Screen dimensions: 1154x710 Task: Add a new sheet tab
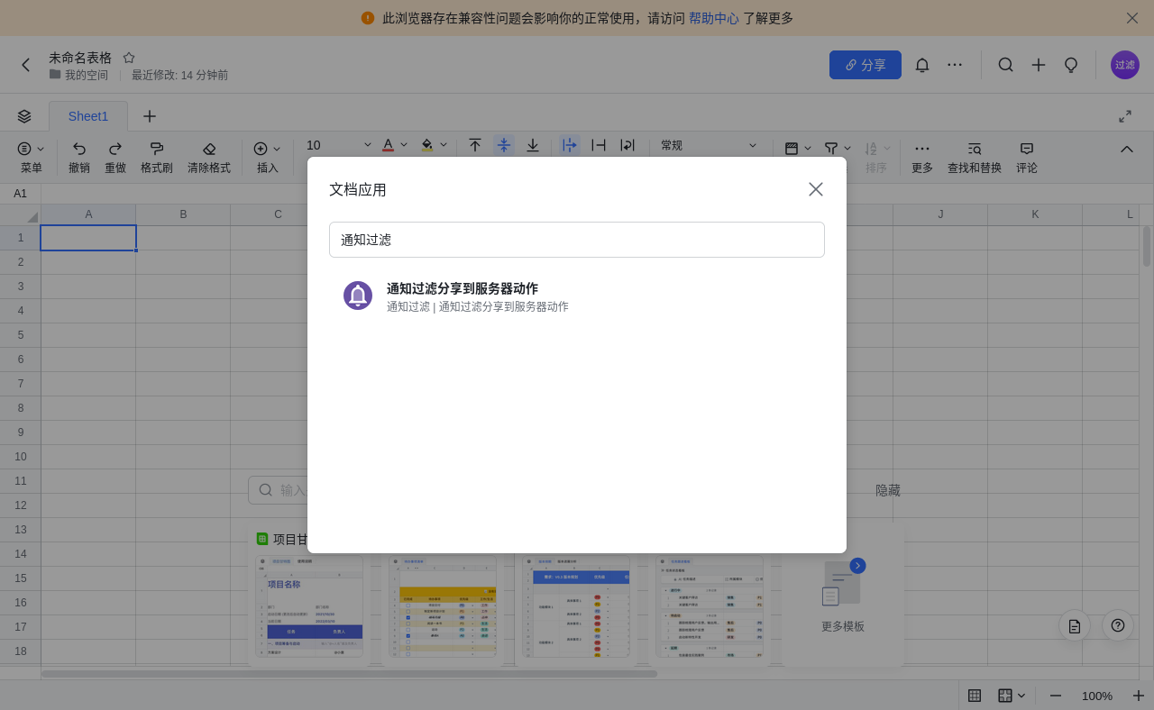pos(150,116)
